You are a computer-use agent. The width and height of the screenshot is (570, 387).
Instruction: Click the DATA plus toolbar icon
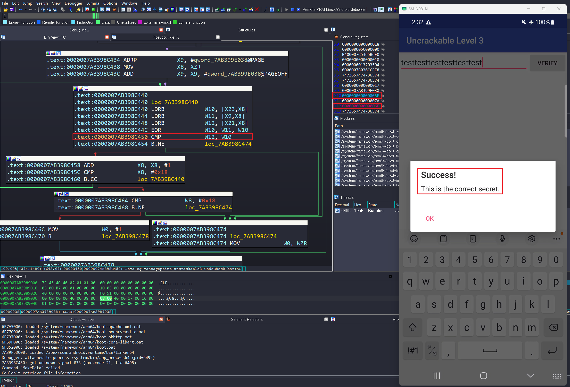point(223,10)
